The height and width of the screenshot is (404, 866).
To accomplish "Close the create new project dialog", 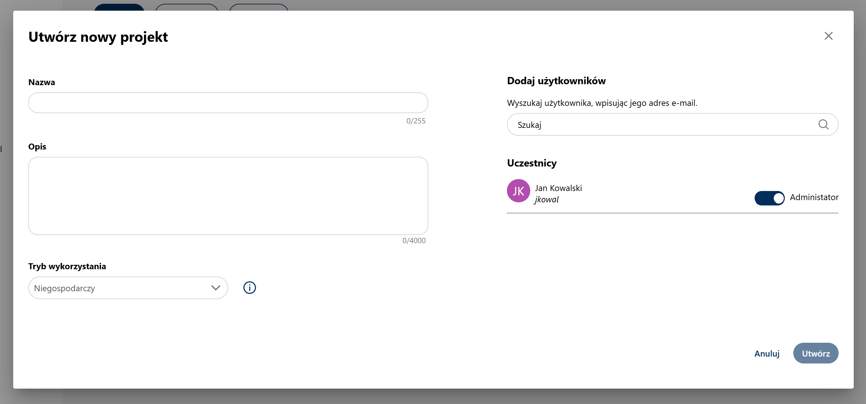I will pos(828,36).
